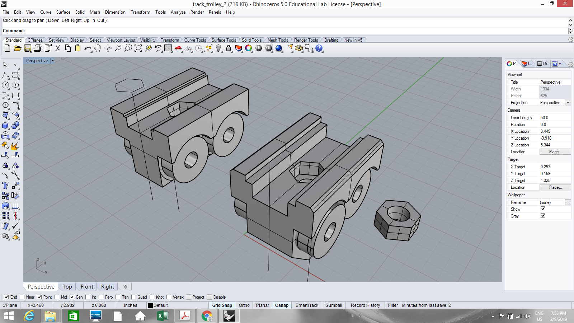Select the Pan hand tool
The image size is (574, 323).
click(98, 48)
